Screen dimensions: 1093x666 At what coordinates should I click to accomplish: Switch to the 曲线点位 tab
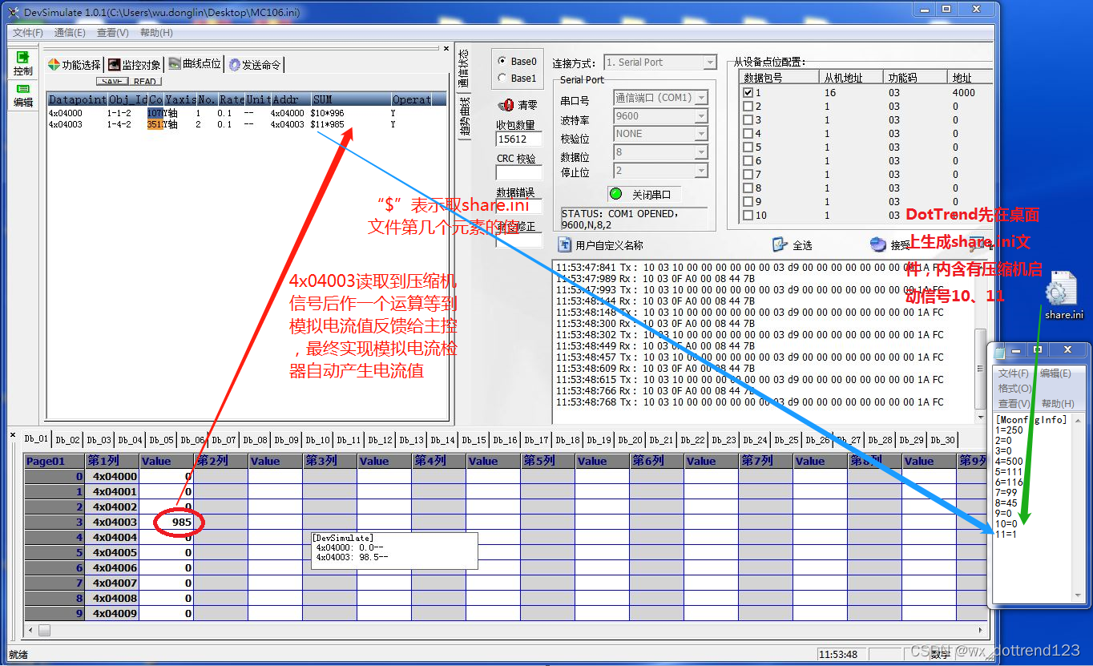[x=195, y=65]
